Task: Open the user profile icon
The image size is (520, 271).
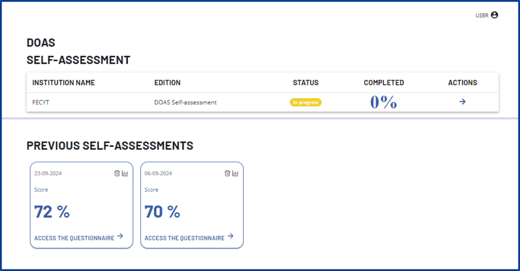Action: 495,15
